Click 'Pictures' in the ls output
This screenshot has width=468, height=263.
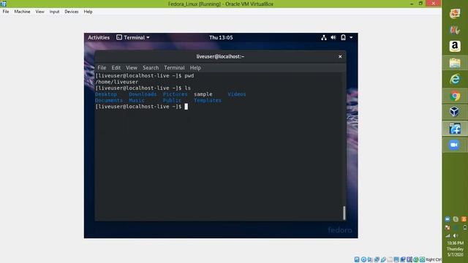[x=175, y=94]
